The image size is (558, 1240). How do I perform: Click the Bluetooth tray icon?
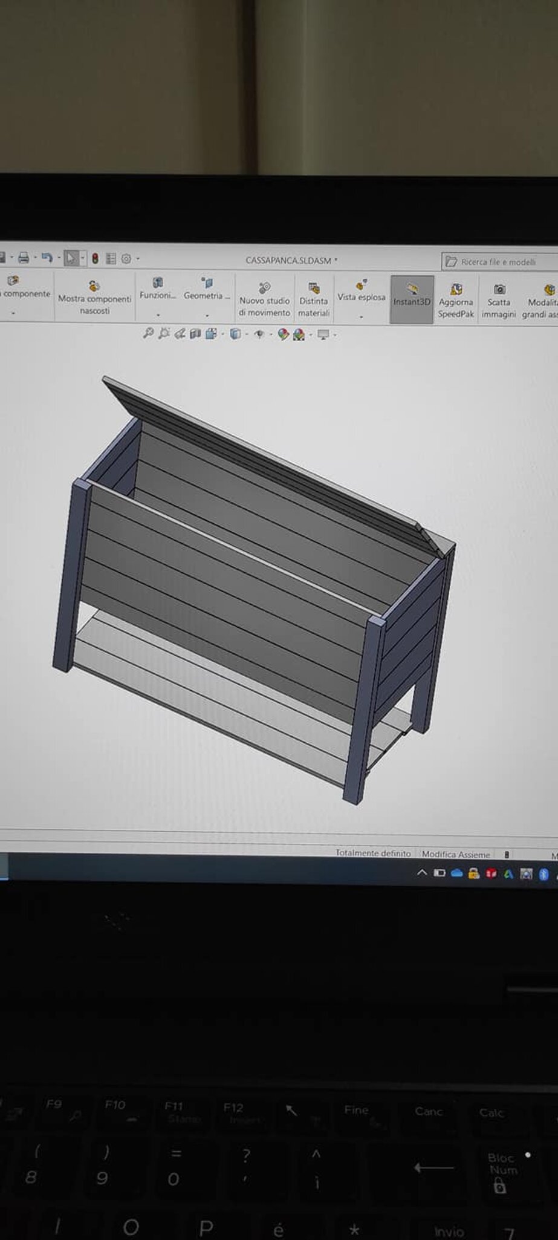coord(543,874)
